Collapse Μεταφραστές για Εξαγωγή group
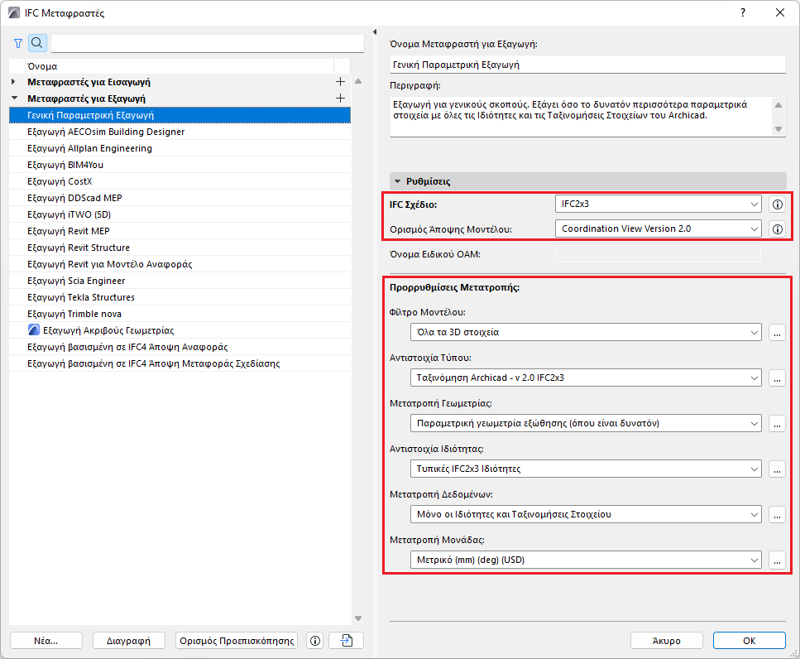The image size is (800, 659). (x=14, y=99)
